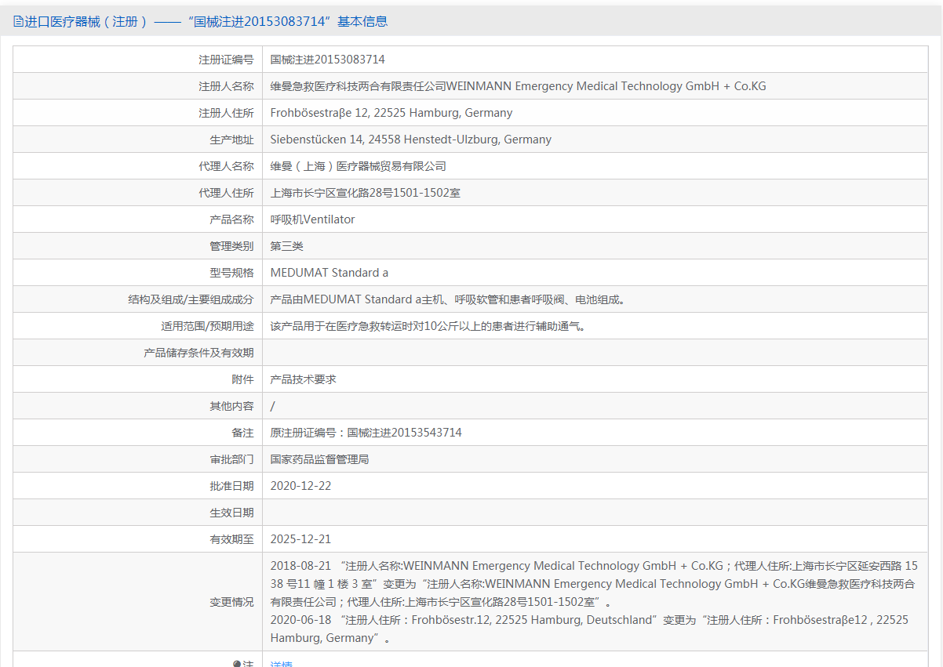Select product name 呼吸机Ventilator
This screenshot has height=667, width=943.
(x=312, y=219)
